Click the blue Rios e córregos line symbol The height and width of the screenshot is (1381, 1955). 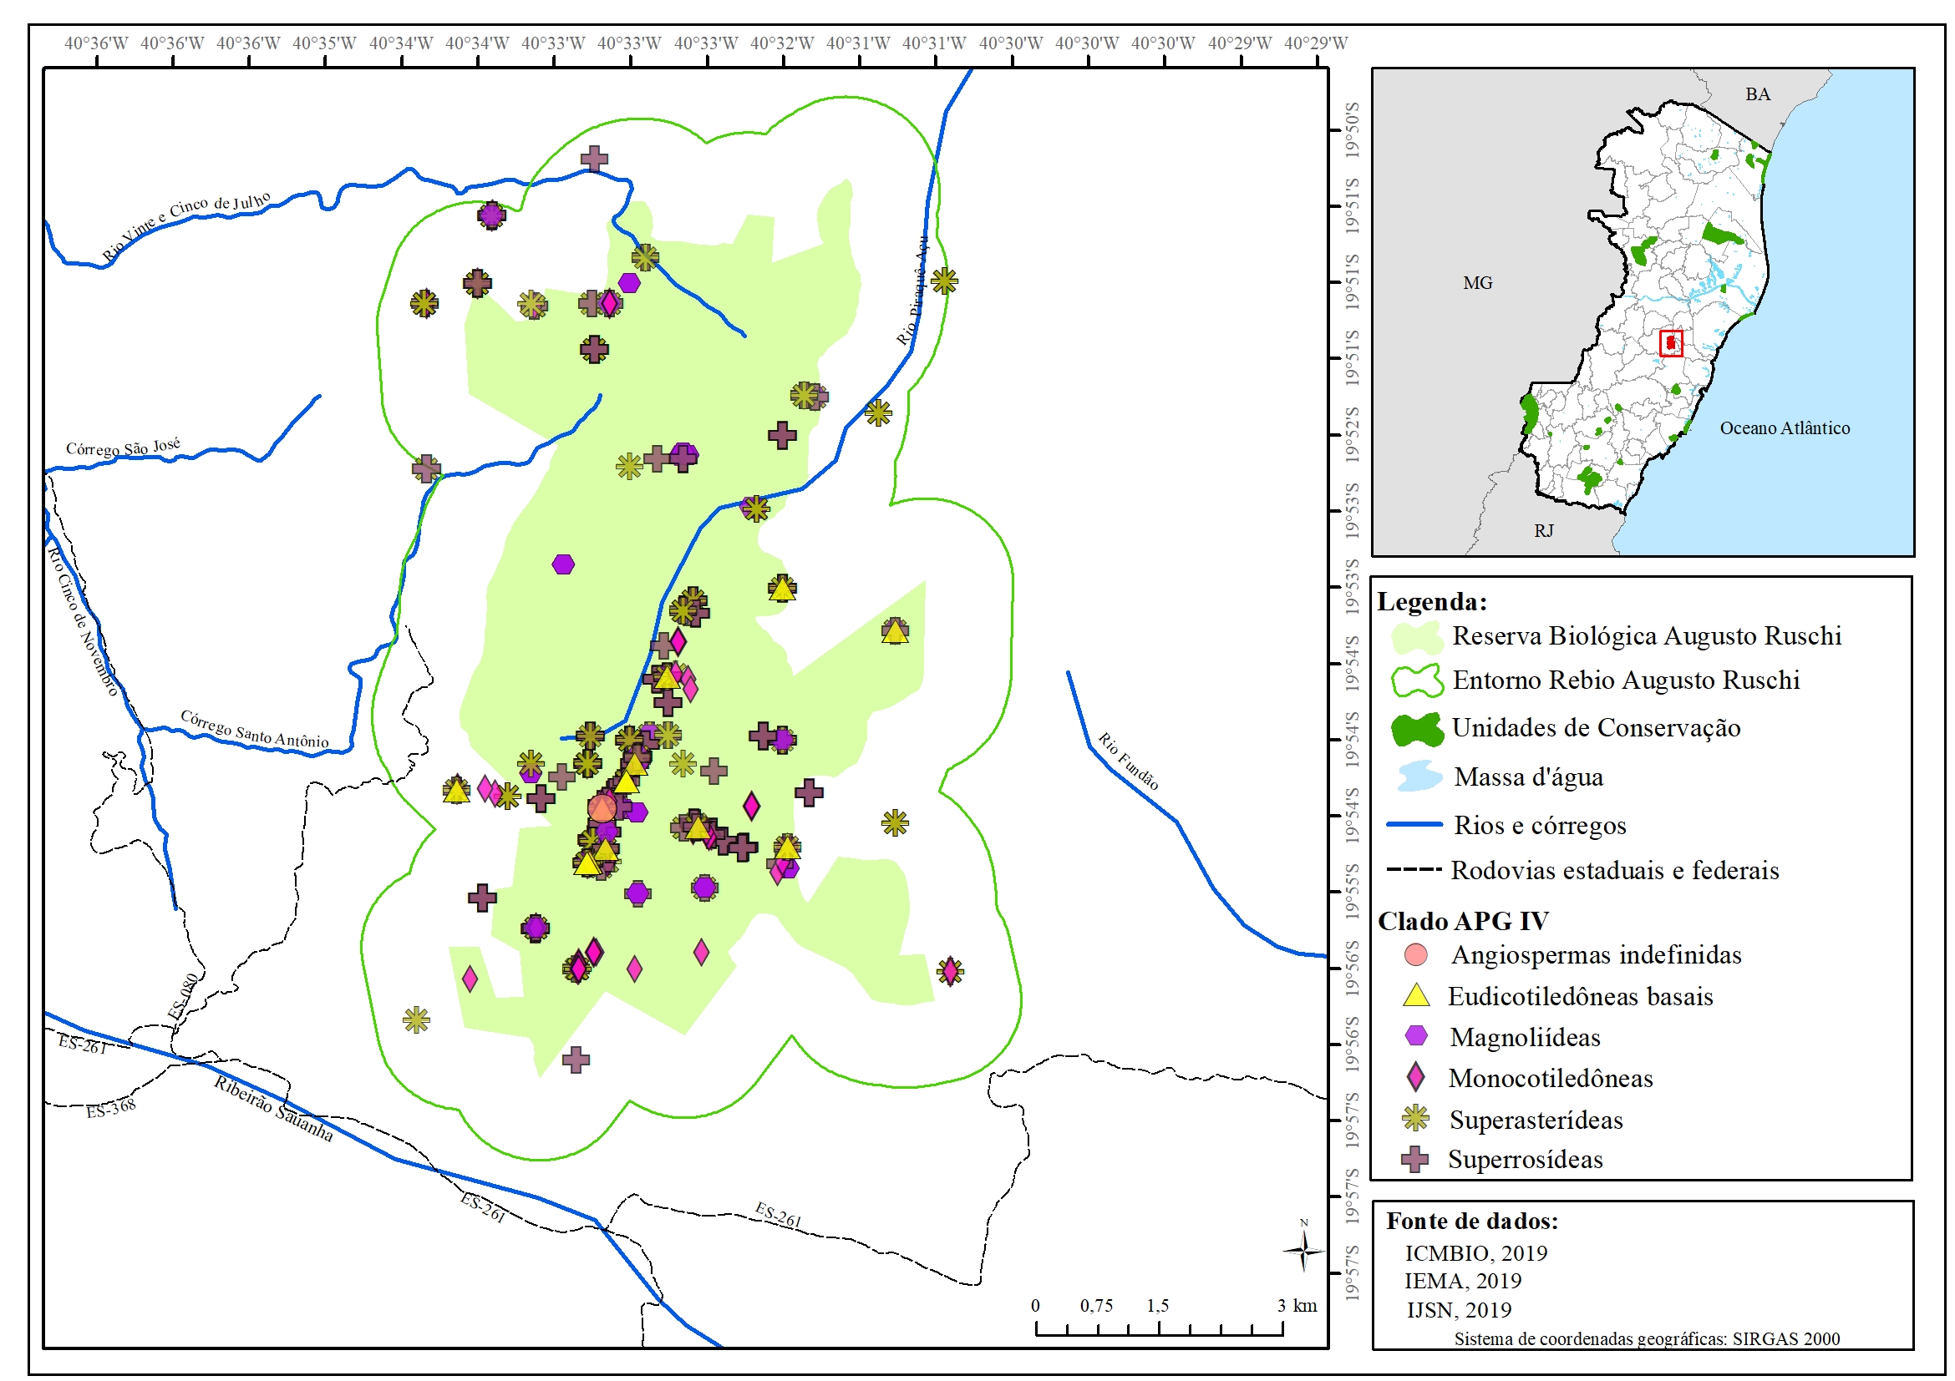[x=1414, y=825]
